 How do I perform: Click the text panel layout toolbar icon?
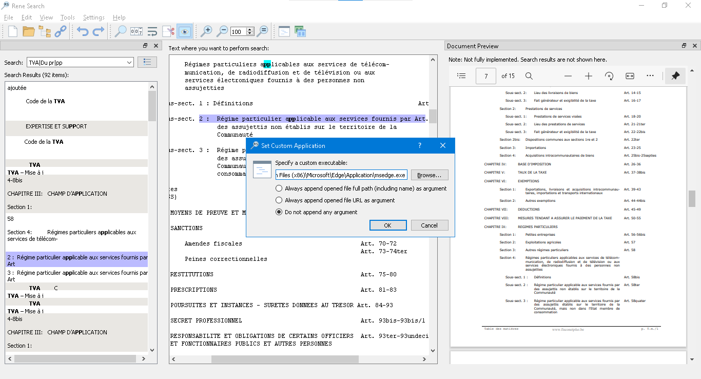[284, 31]
